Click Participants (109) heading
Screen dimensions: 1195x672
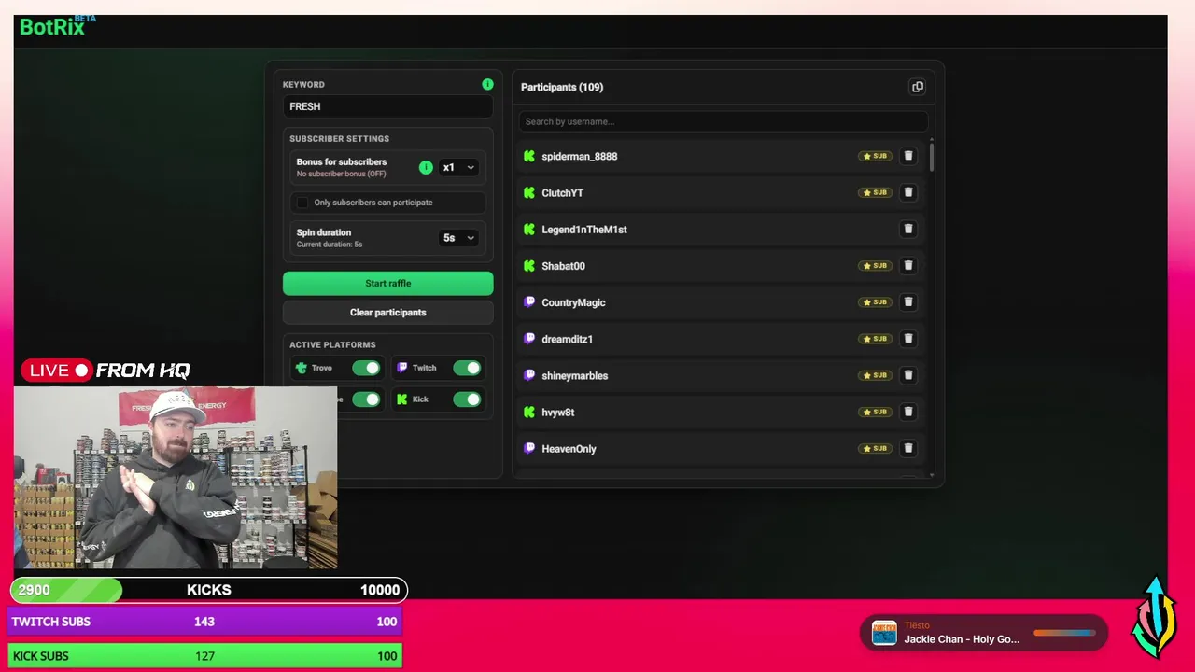(562, 87)
